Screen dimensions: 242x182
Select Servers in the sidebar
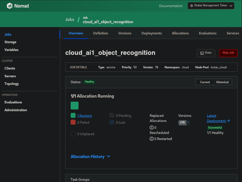[10, 76]
